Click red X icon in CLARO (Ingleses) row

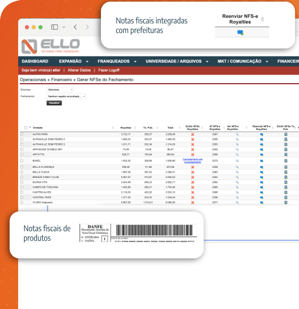point(193,202)
